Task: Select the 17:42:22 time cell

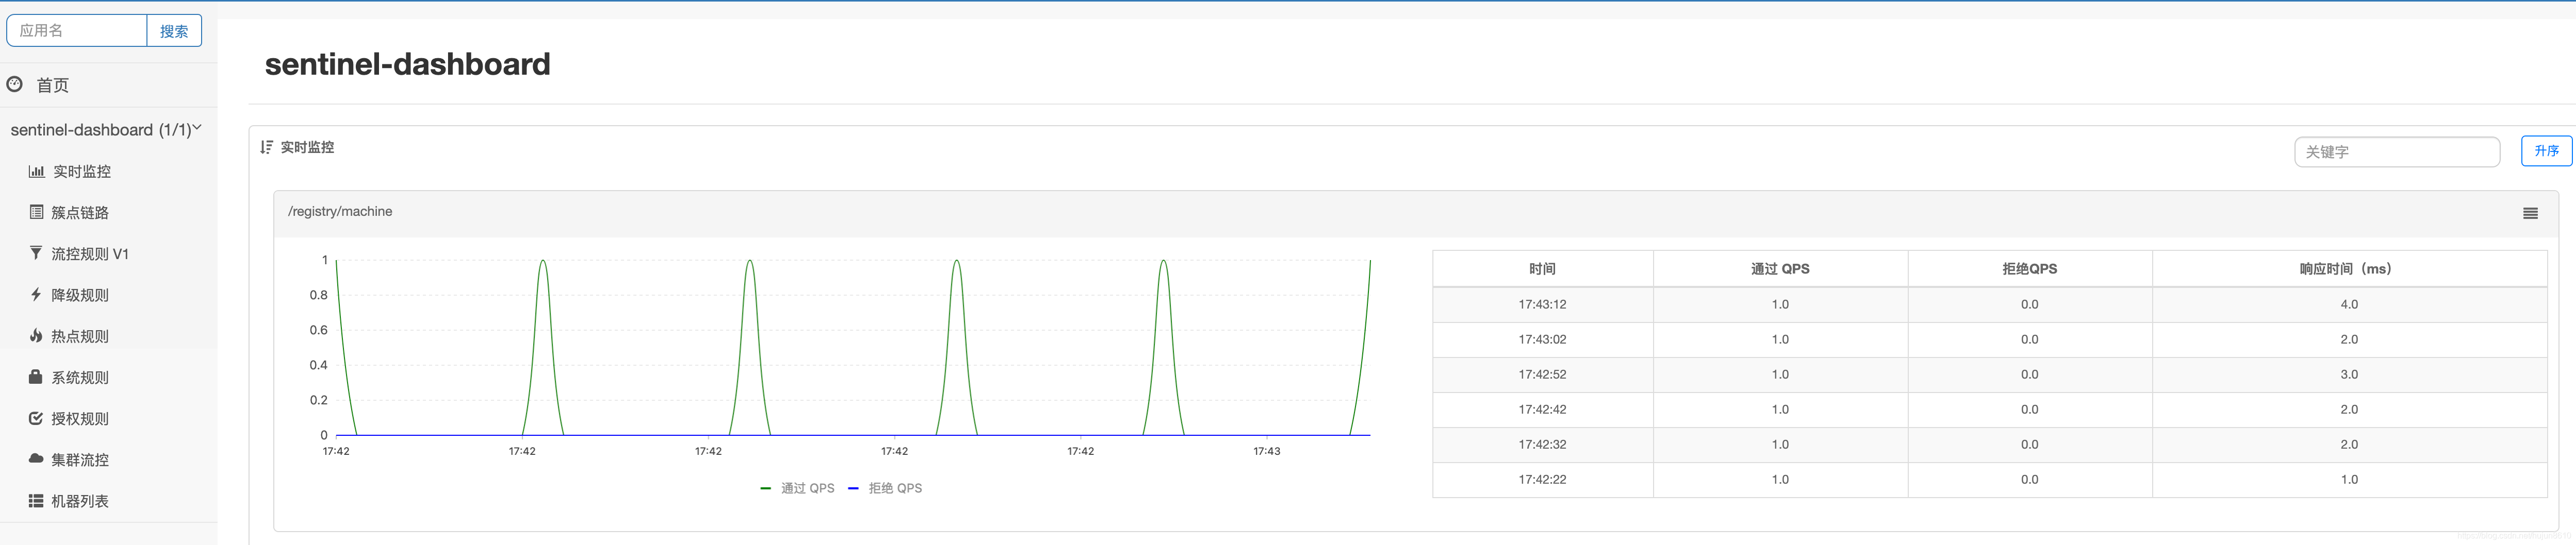Action: point(1542,479)
